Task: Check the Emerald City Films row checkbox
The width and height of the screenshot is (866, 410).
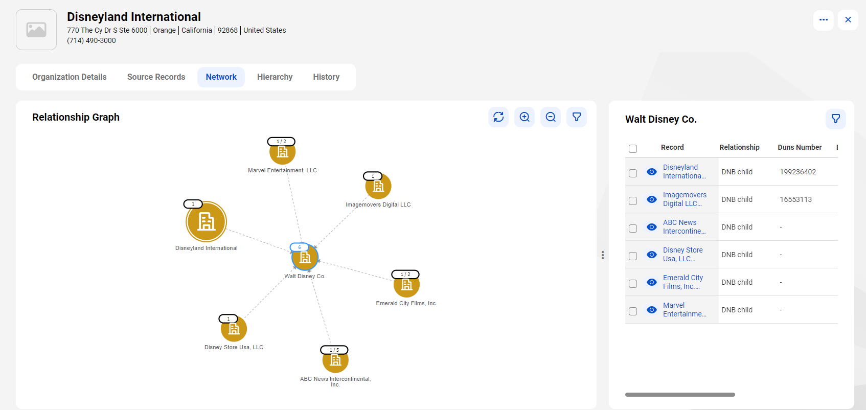Action: click(633, 284)
